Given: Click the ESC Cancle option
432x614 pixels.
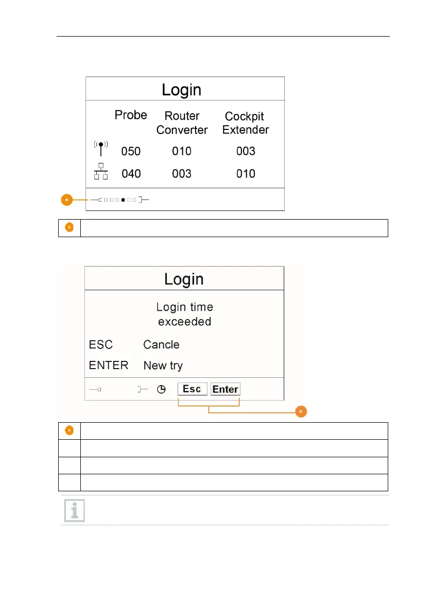Looking at the screenshot, I should tap(134, 344).
